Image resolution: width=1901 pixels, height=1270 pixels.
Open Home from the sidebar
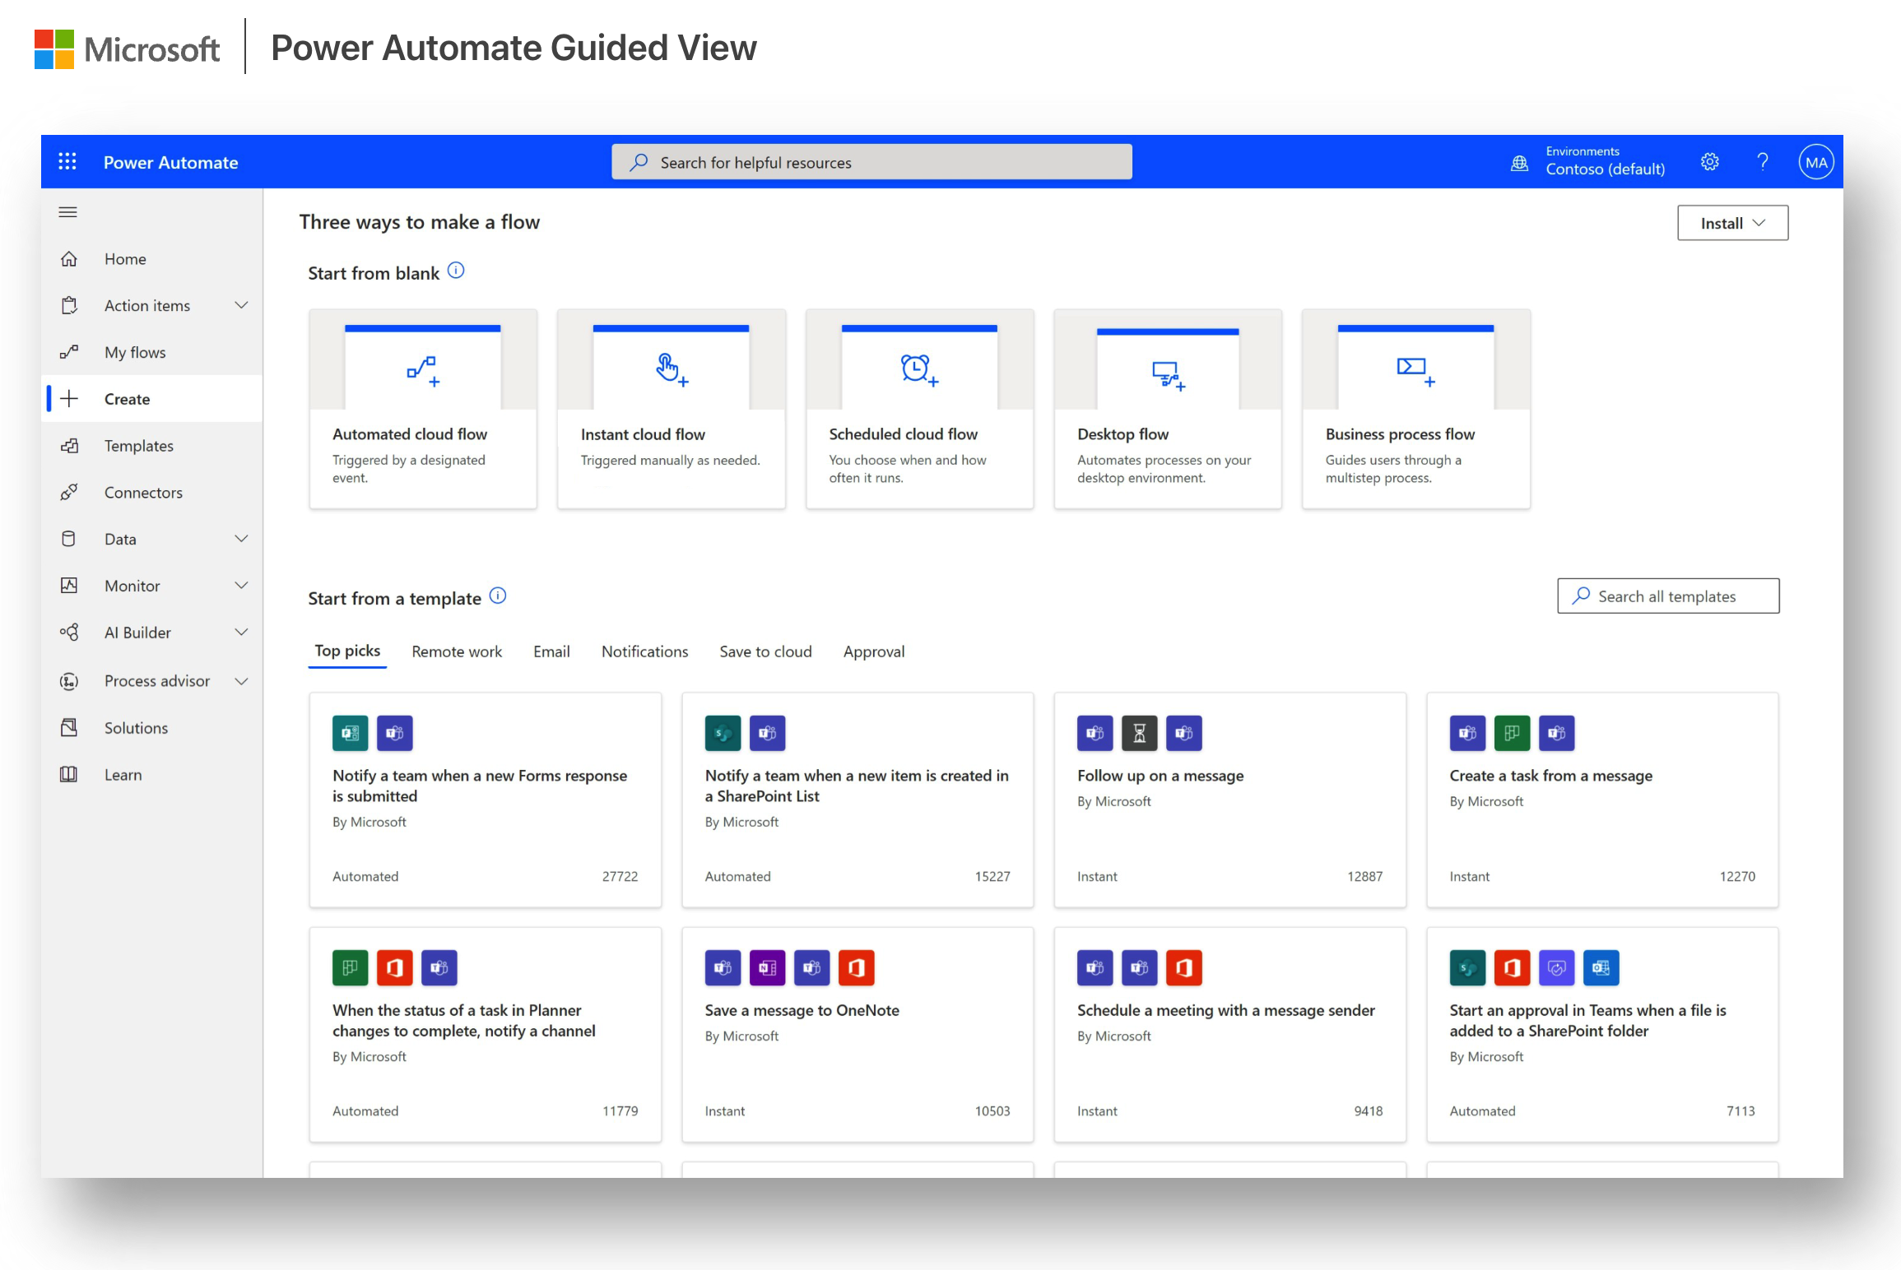click(x=125, y=258)
